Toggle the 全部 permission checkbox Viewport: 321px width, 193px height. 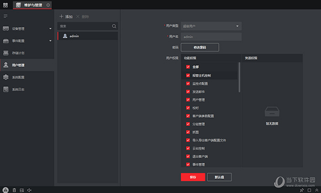click(188, 67)
